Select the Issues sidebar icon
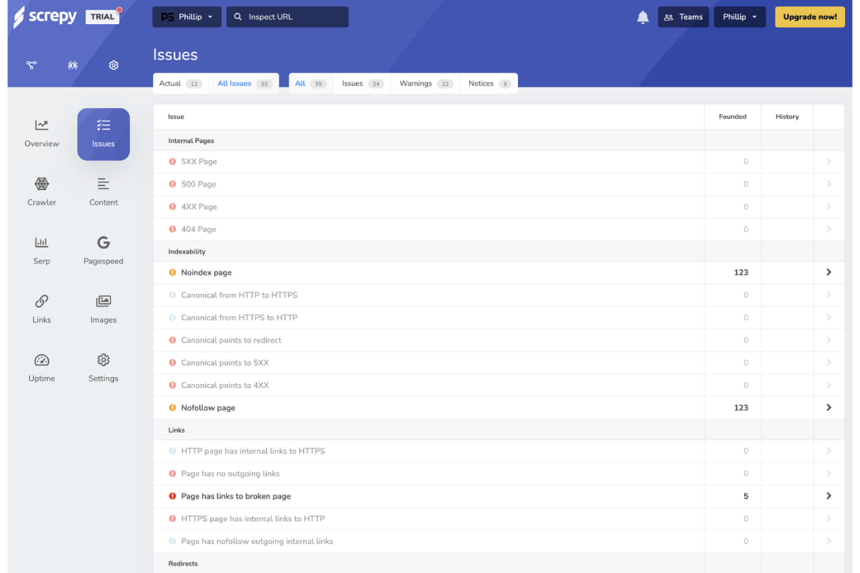The height and width of the screenshot is (573, 860). pyautogui.click(x=103, y=134)
